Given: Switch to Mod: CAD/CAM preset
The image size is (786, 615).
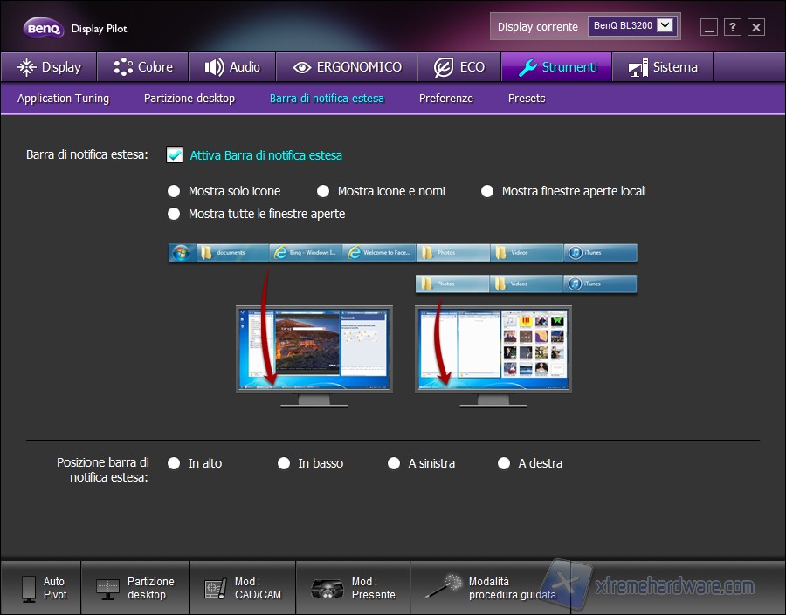Looking at the screenshot, I should tap(215, 588).
